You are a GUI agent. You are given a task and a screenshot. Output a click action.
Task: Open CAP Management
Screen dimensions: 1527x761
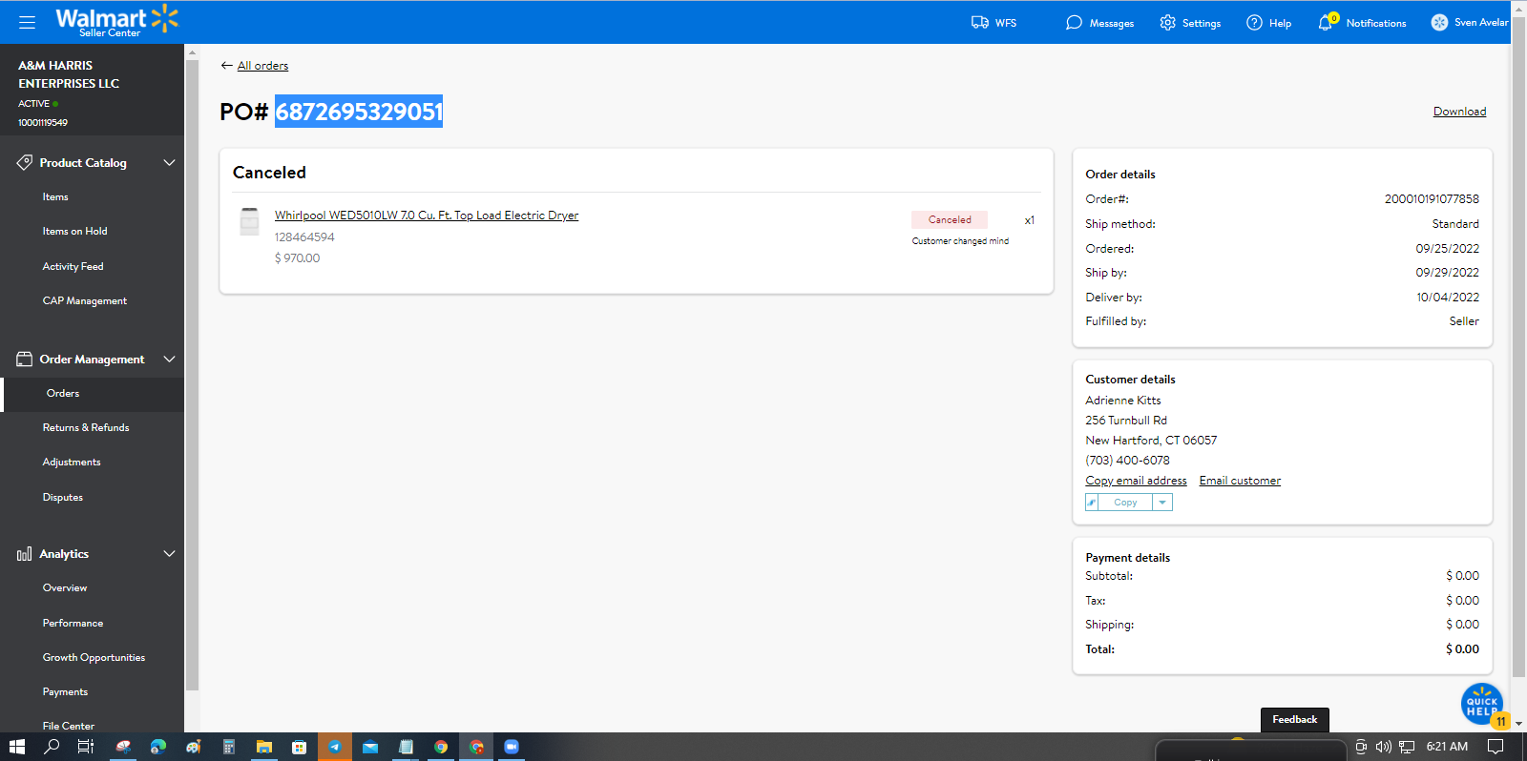click(84, 301)
